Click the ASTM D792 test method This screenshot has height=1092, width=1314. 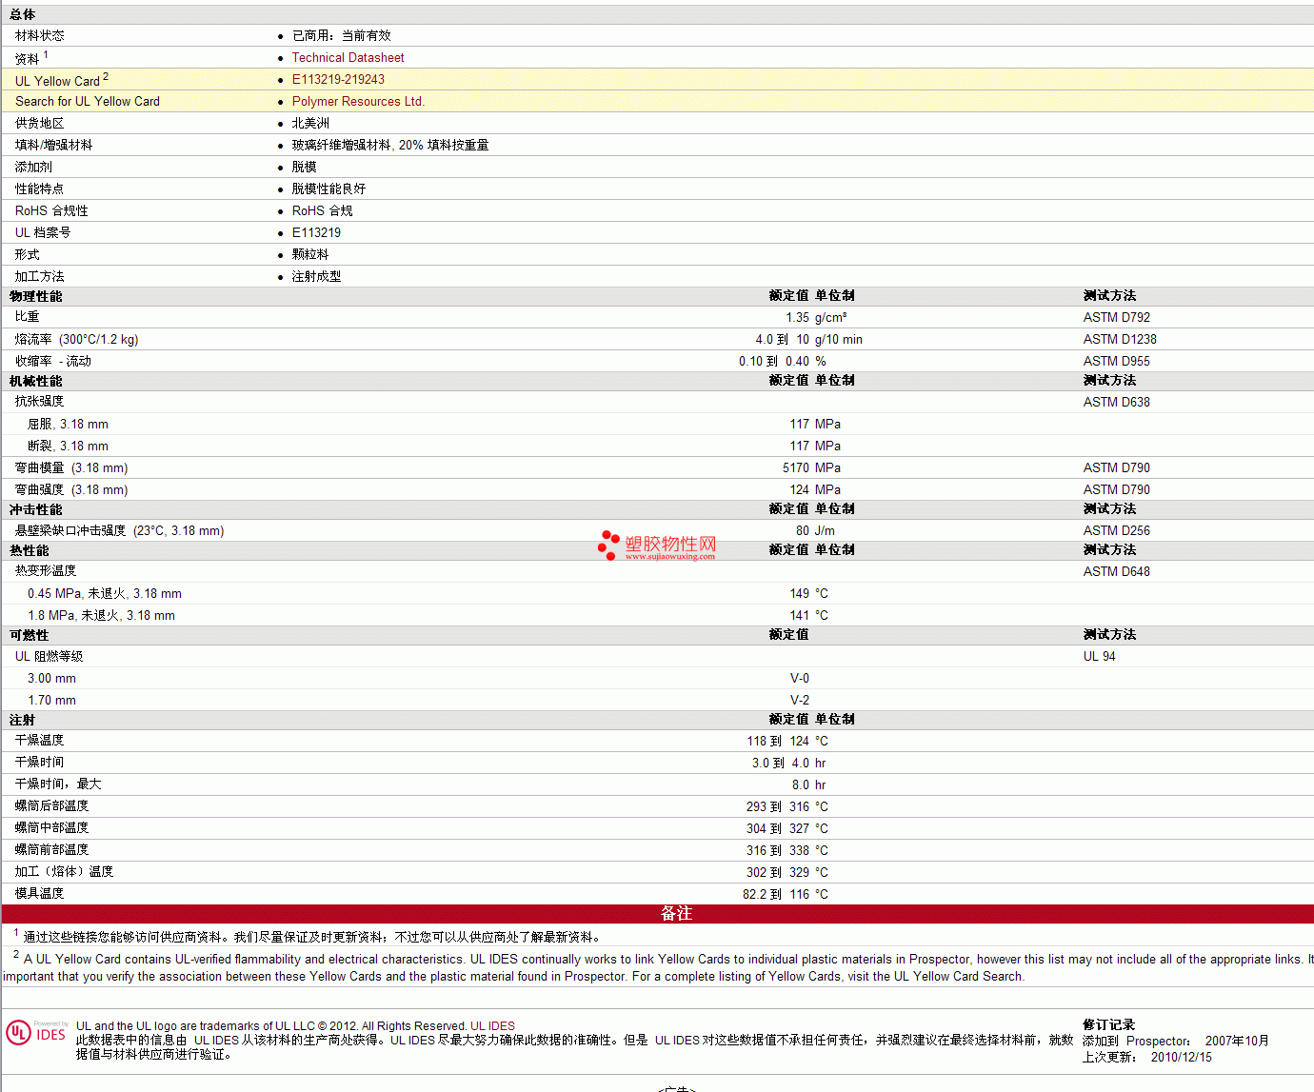pyautogui.click(x=1117, y=318)
